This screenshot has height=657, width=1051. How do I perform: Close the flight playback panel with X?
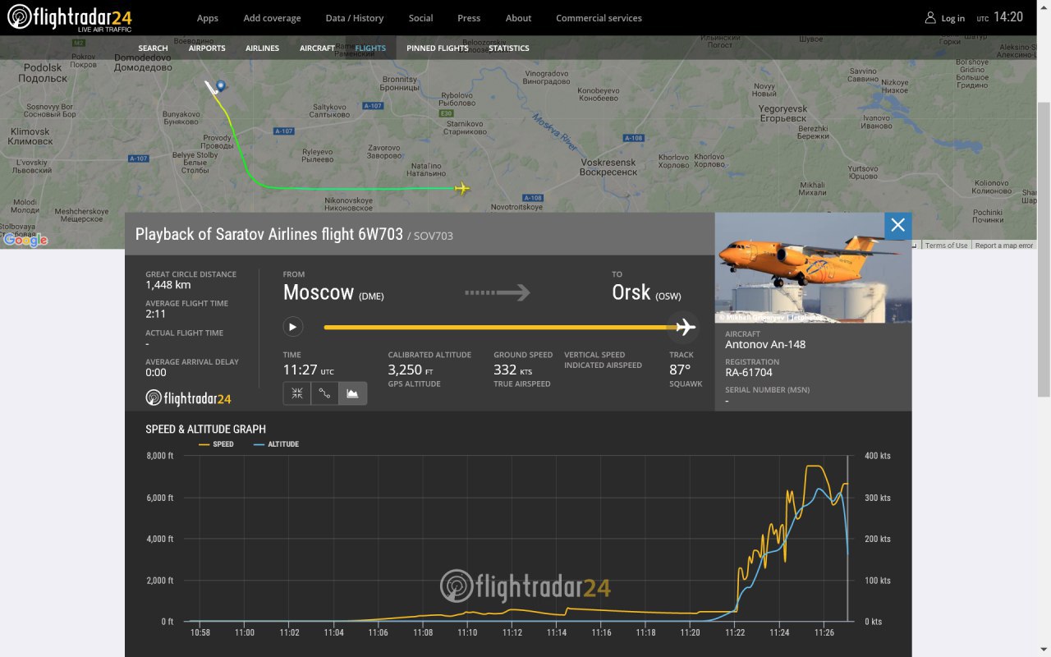tap(897, 225)
